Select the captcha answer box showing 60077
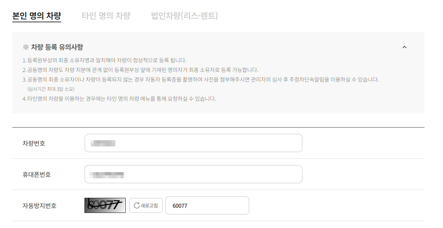 [207, 205]
